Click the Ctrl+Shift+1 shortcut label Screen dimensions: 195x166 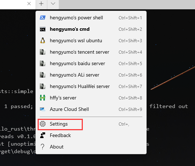tap(130, 18)
